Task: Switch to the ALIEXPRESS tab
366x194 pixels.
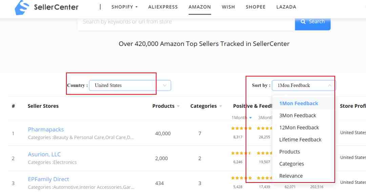Action: pos(163,7)
